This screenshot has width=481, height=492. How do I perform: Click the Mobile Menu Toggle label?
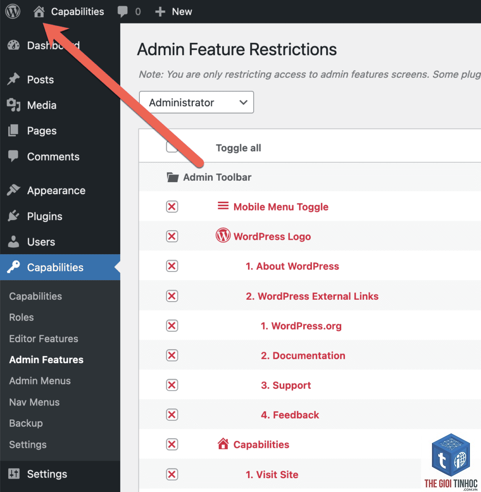pos(281,207)
